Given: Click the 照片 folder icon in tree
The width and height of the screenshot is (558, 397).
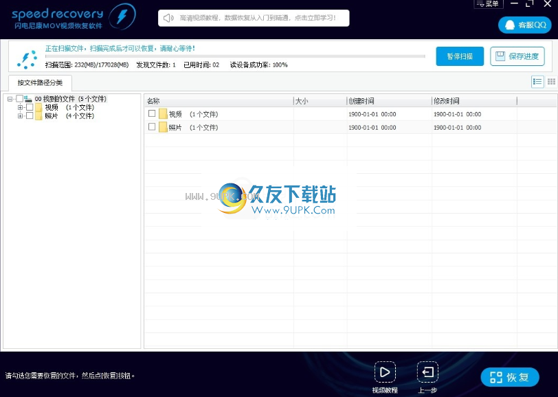Looking at the screenshot, I should (38, 116).
